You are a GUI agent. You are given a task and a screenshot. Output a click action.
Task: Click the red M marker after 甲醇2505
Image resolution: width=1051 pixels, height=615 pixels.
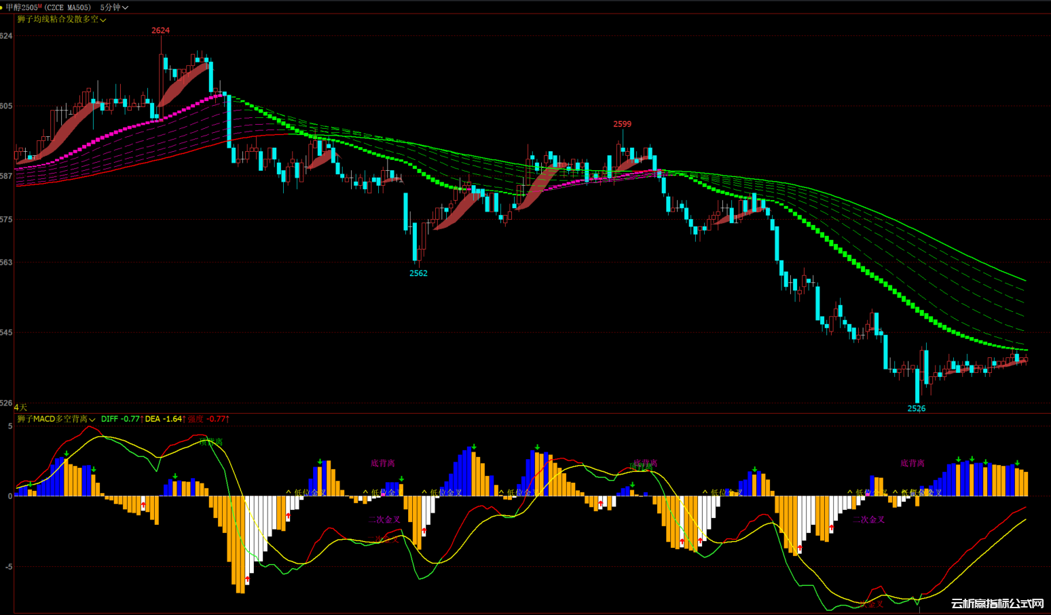point(40,6)
